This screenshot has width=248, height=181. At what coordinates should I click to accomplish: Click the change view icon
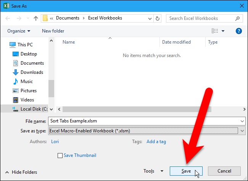click(215, 31)
